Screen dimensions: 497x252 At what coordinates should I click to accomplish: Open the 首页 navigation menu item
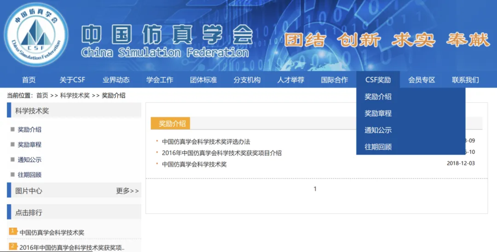pyautogui.click(x=29, y=80)
